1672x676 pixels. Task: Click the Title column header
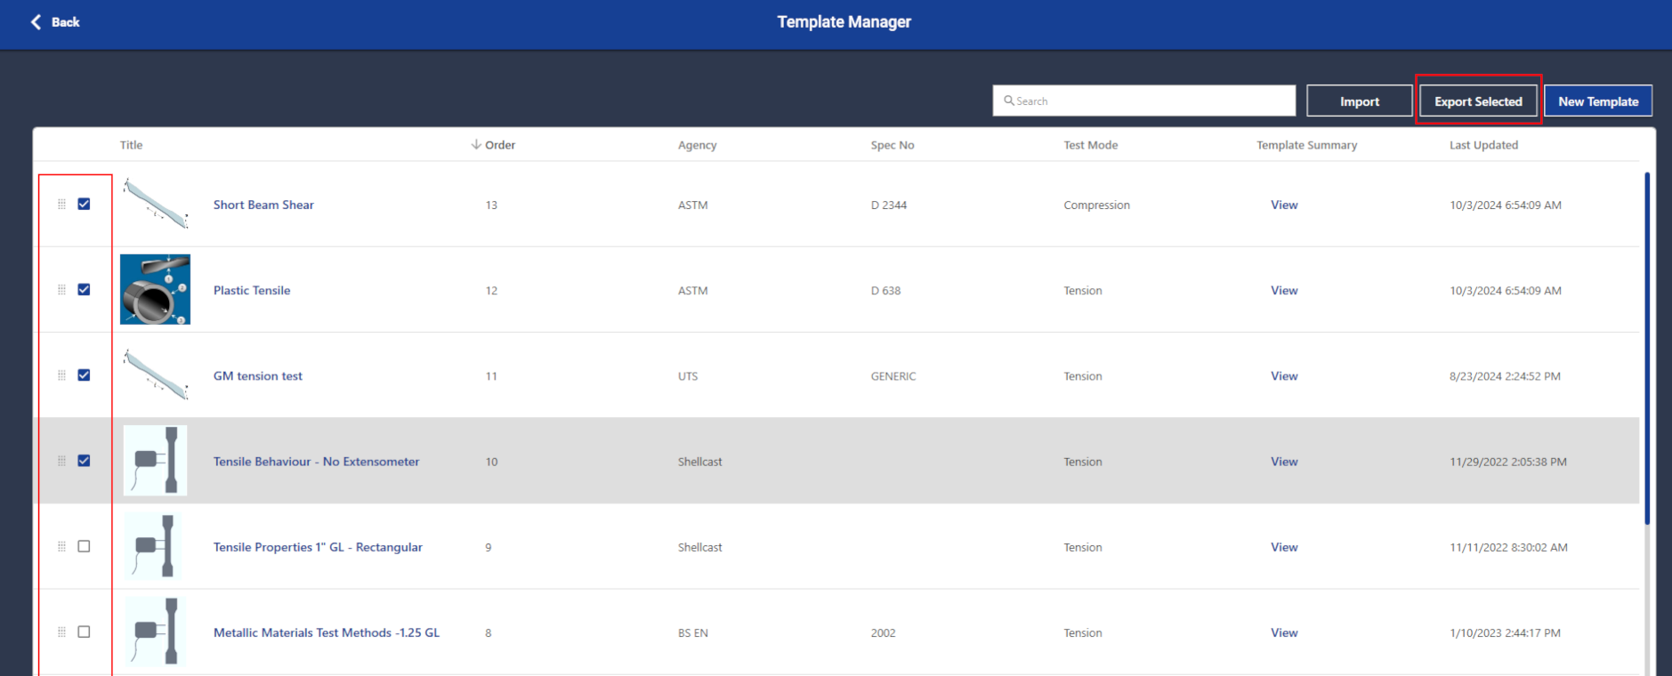pos(131,145)
